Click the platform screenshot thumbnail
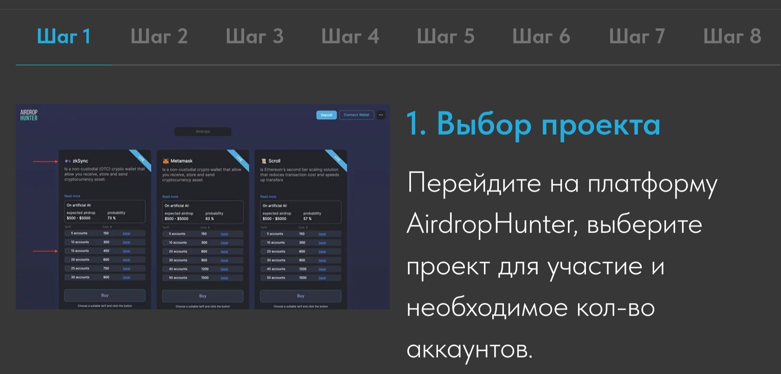Screen dimensions: 781x374 tap(203, 206)
